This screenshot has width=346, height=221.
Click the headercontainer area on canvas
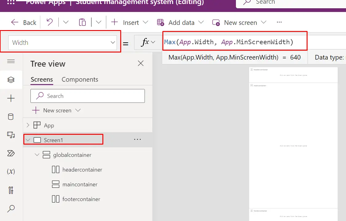(293, 75)
